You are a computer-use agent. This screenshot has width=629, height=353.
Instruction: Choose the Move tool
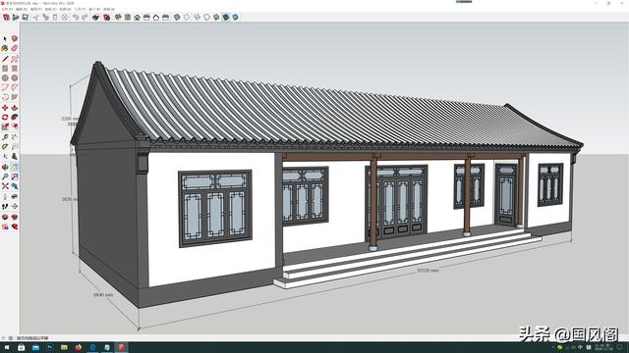tap(5, 108)
